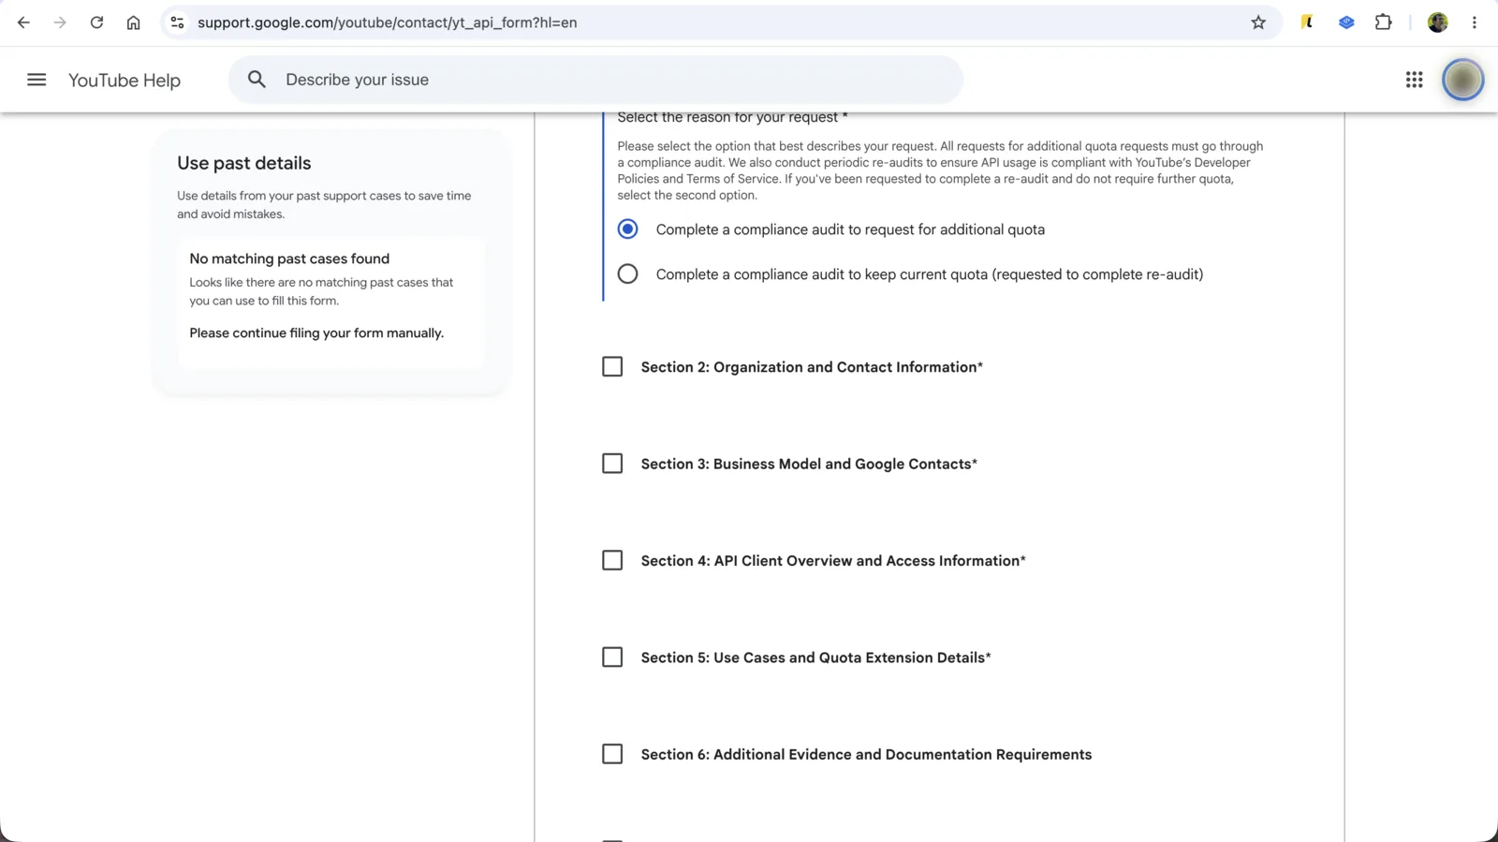Open the Google account avatar on the help page

[1462, 80]
